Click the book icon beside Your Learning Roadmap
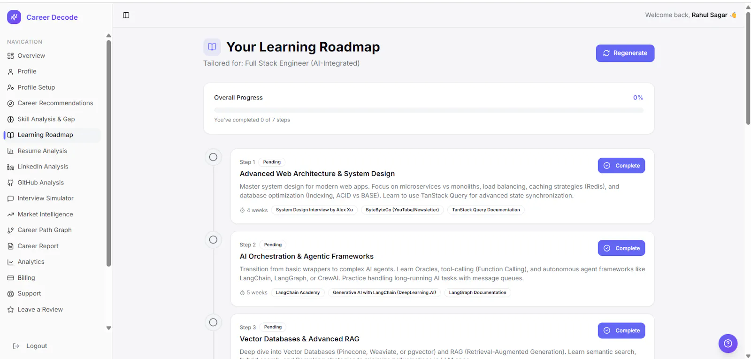The height and width of the screenshot is (359, 751). click(x=212, y=47)
